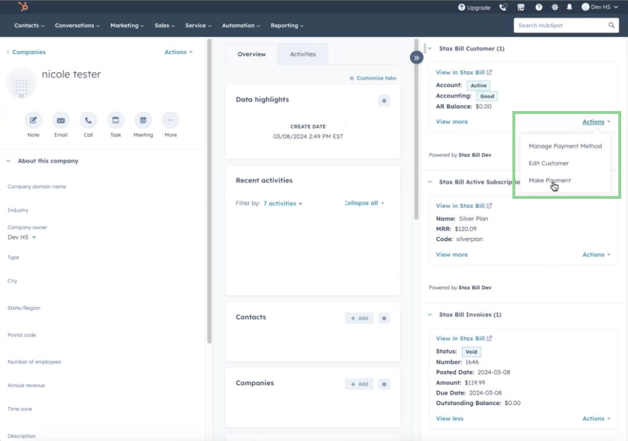Open the Help question mark icon
Viewport: 628px width, 441px height.
[x=539, y=7]
